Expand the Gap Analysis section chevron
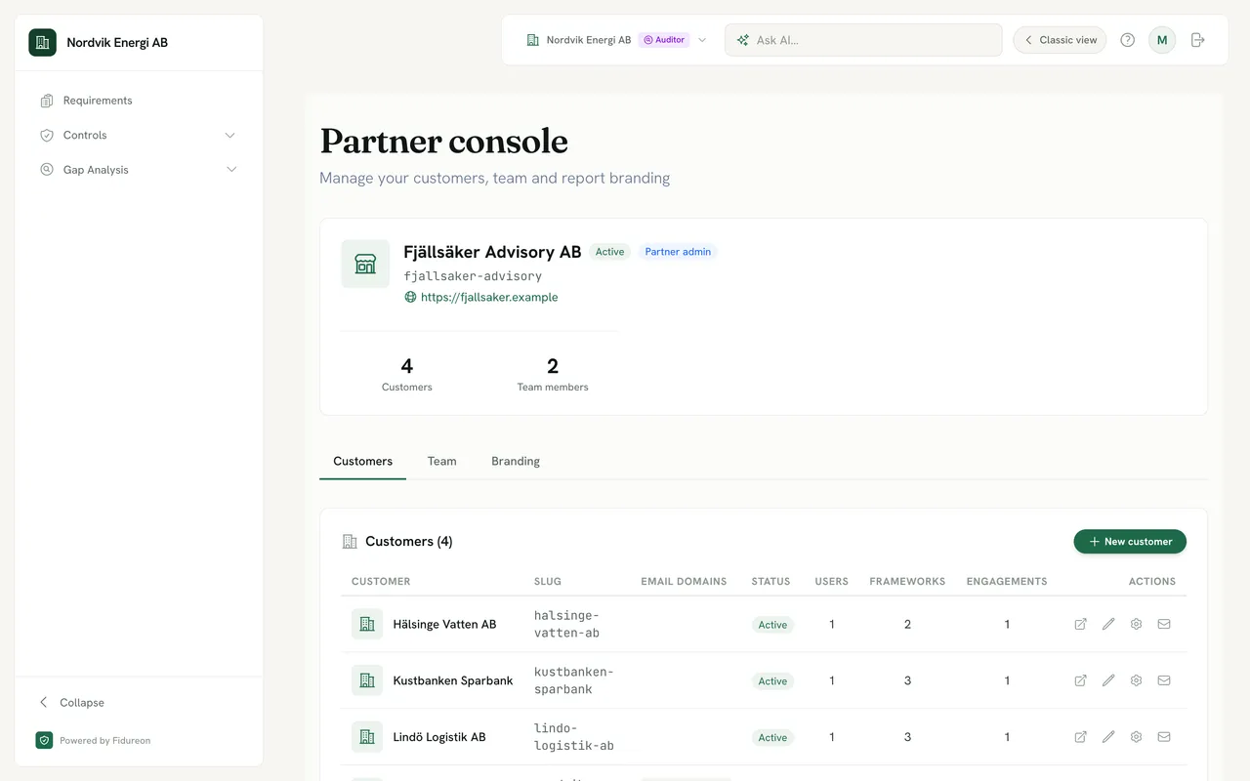 tap(231, 170)
